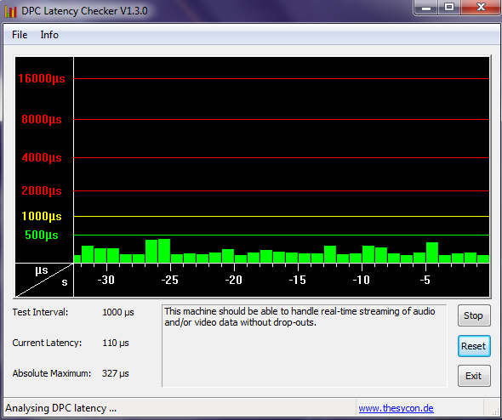Click the Absolute Maximum value 327 µs

click(115, 373)
